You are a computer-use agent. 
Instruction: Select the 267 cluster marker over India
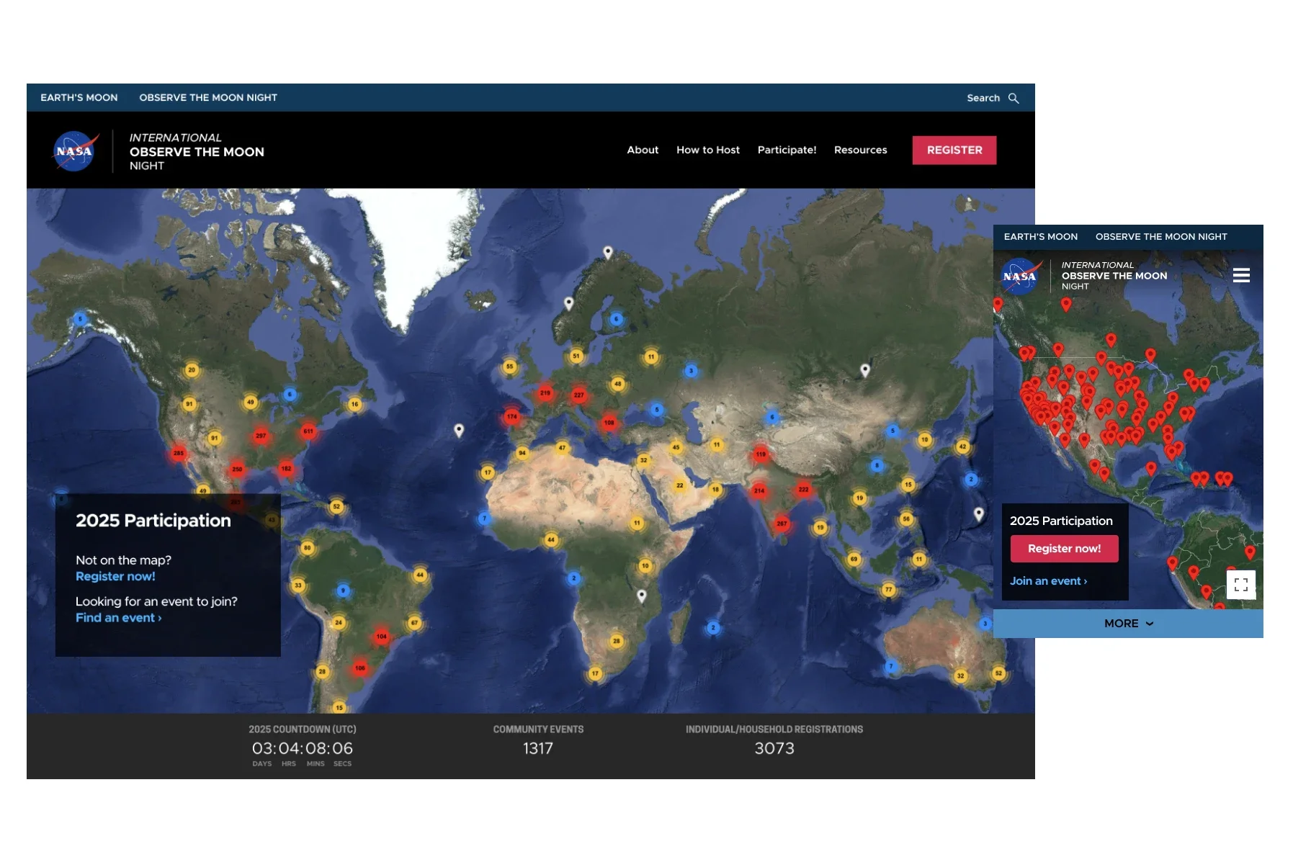point(783,522)
